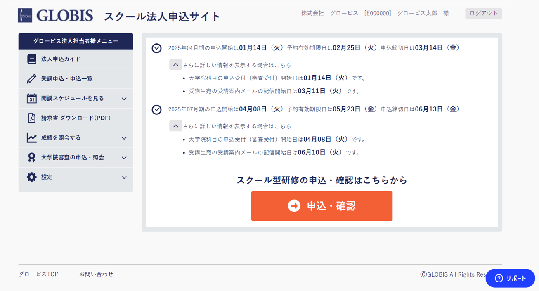Viewport: 539px width, 291px height.
Task: Follow the お問い合わせ footer link
Action: tap(96, 274)
